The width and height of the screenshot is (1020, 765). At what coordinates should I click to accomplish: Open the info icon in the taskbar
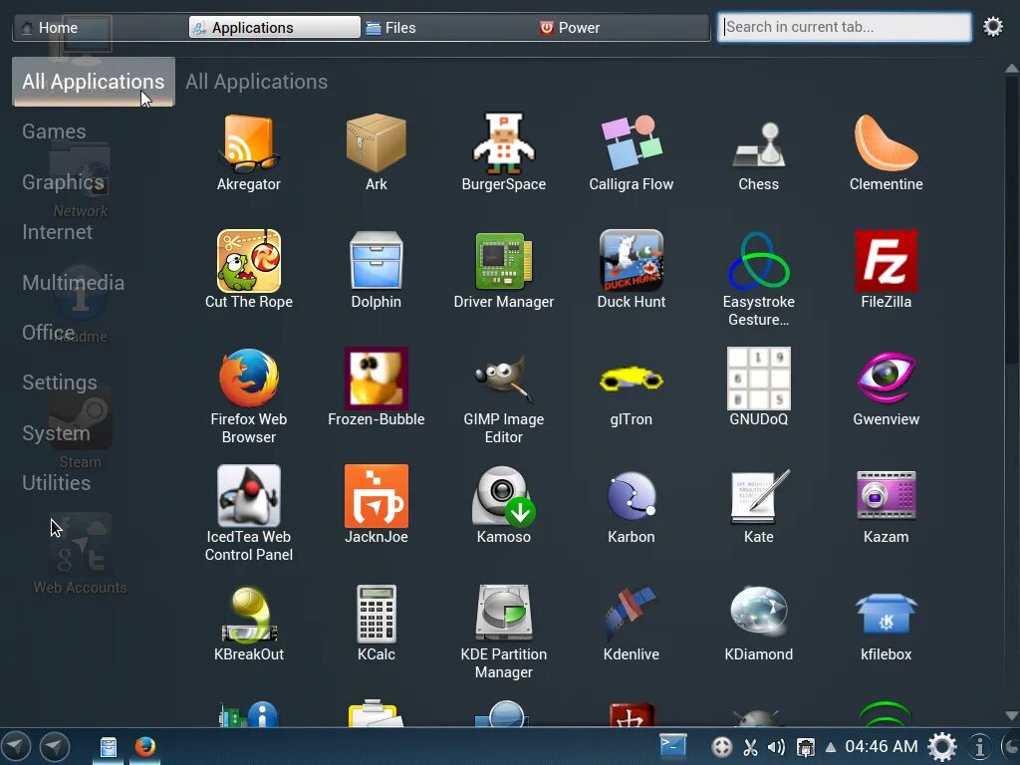pos(980,747)
